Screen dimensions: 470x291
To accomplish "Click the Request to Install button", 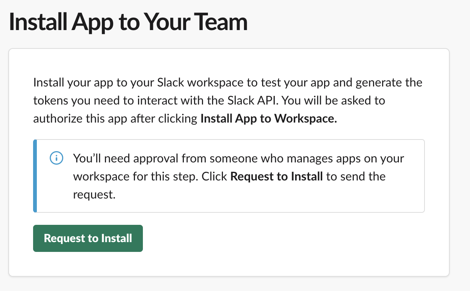I will 88,238.
